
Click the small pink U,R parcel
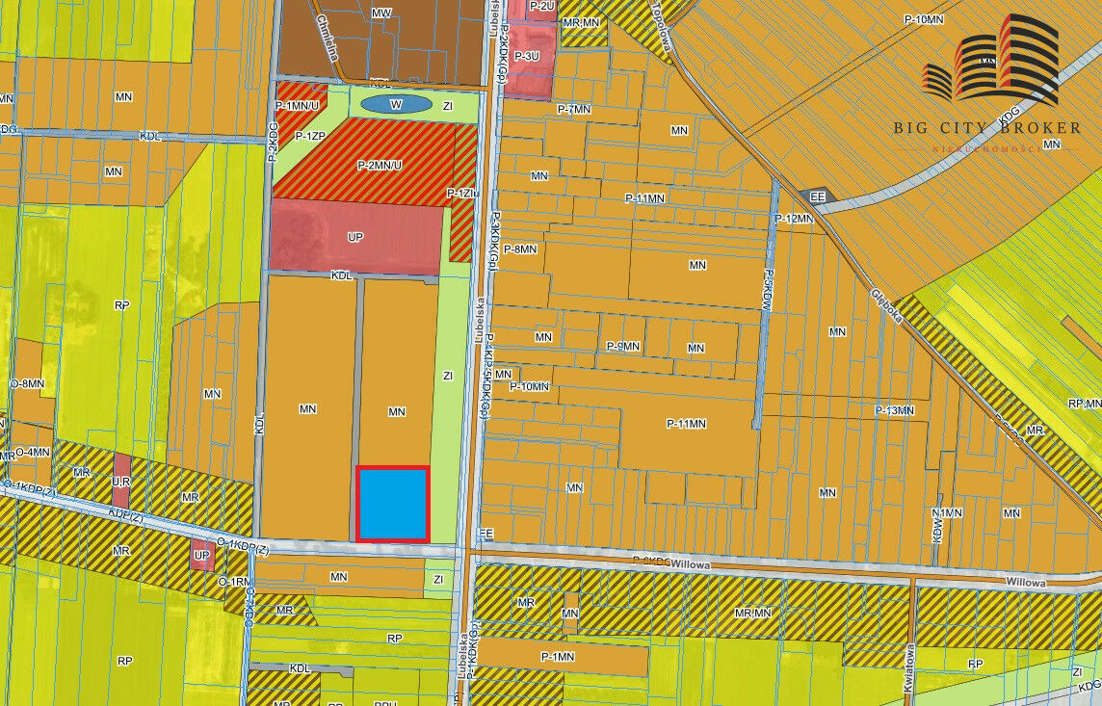120,480
